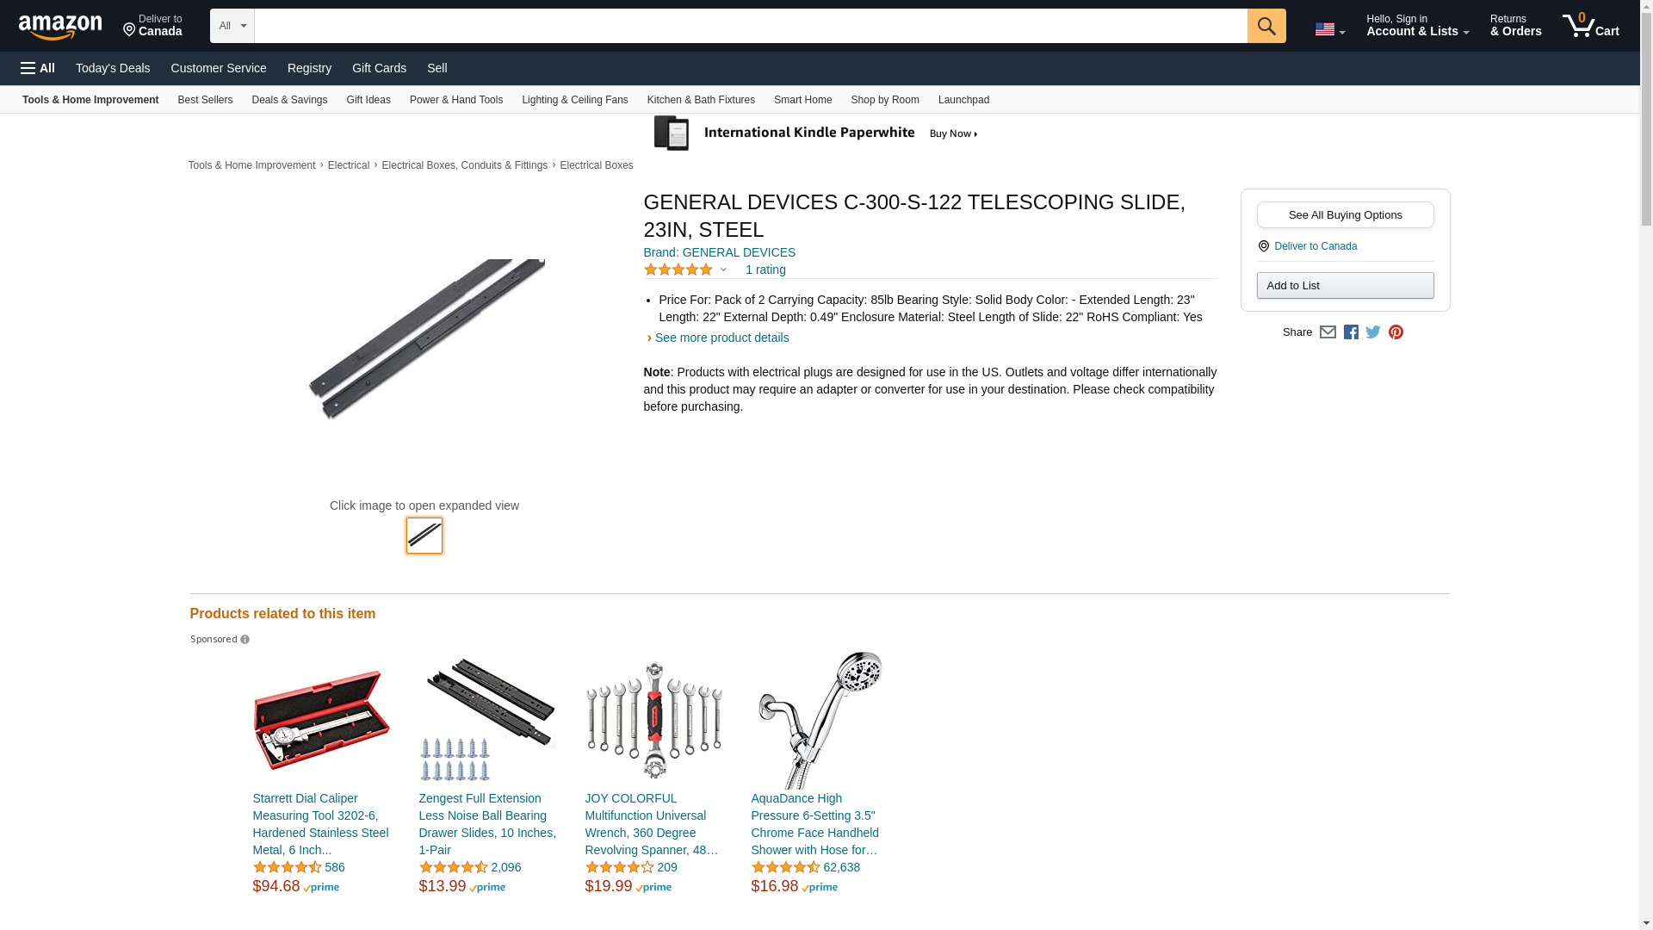Select the slide product thumbnail
Image resolution: width=1653 pixels, height=930 pixels.
[424, 536]
